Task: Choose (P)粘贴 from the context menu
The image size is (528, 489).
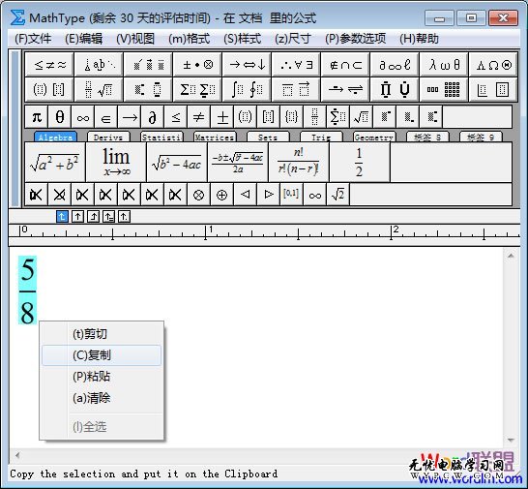Action: click(102, 377)
